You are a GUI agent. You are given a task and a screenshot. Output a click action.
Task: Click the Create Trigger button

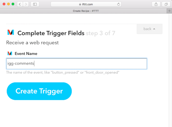[x=39, y=91]
